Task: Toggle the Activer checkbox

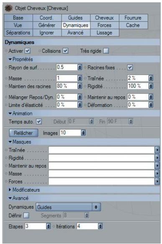Action: click(28, 51)
